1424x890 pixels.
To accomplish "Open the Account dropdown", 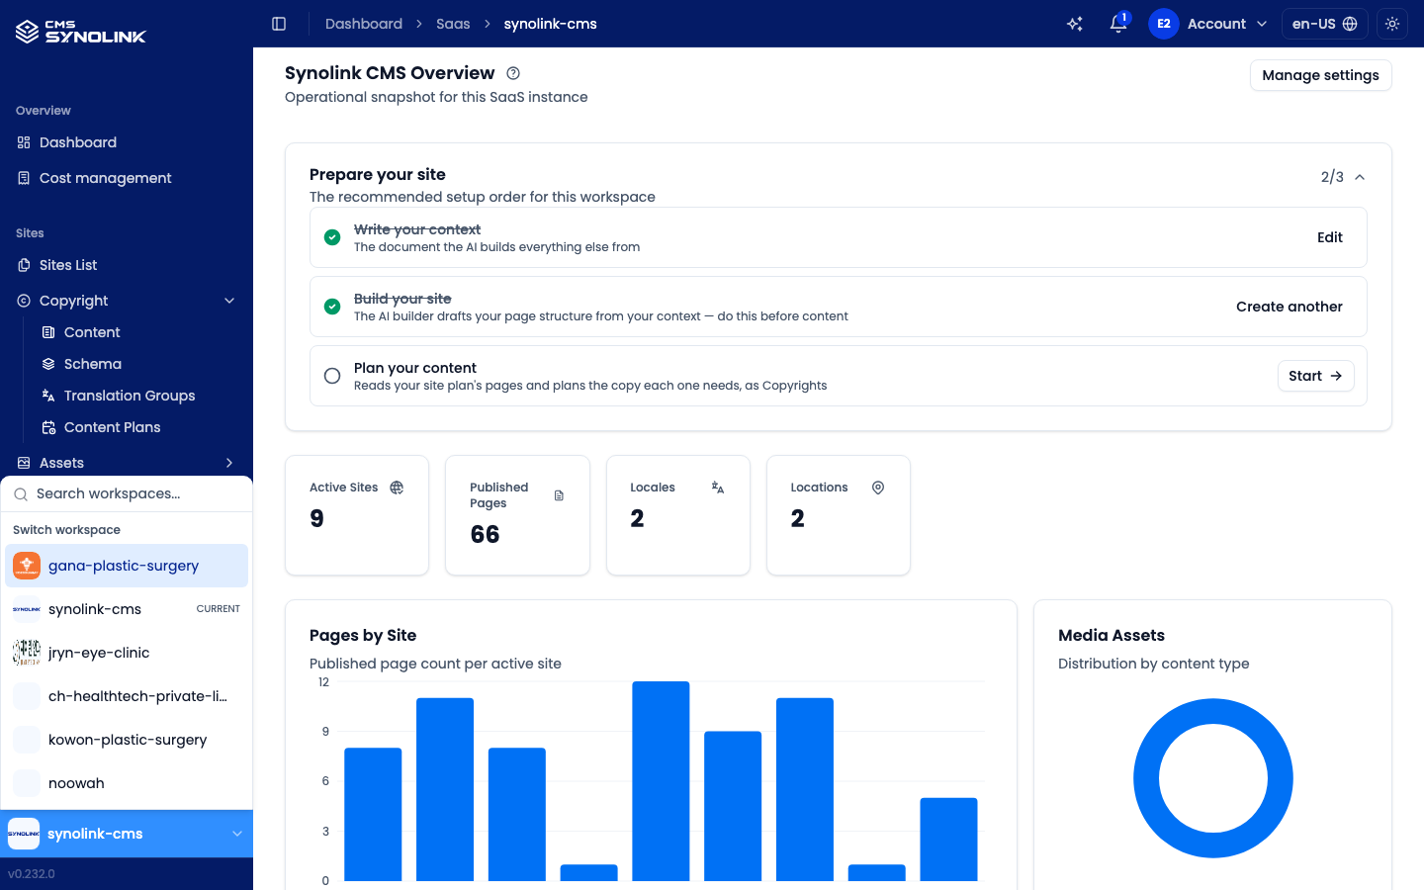I will point(1208,24).
